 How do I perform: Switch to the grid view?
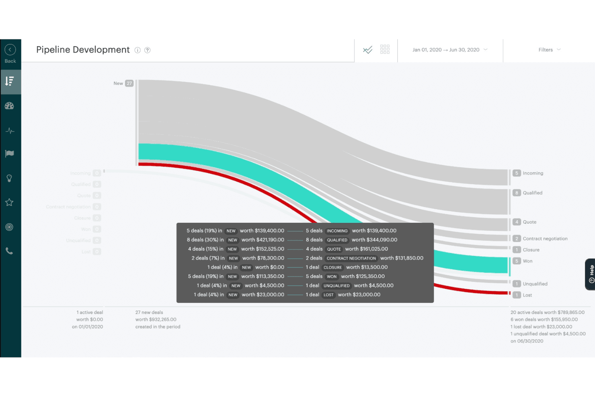(x=385, y=49)
